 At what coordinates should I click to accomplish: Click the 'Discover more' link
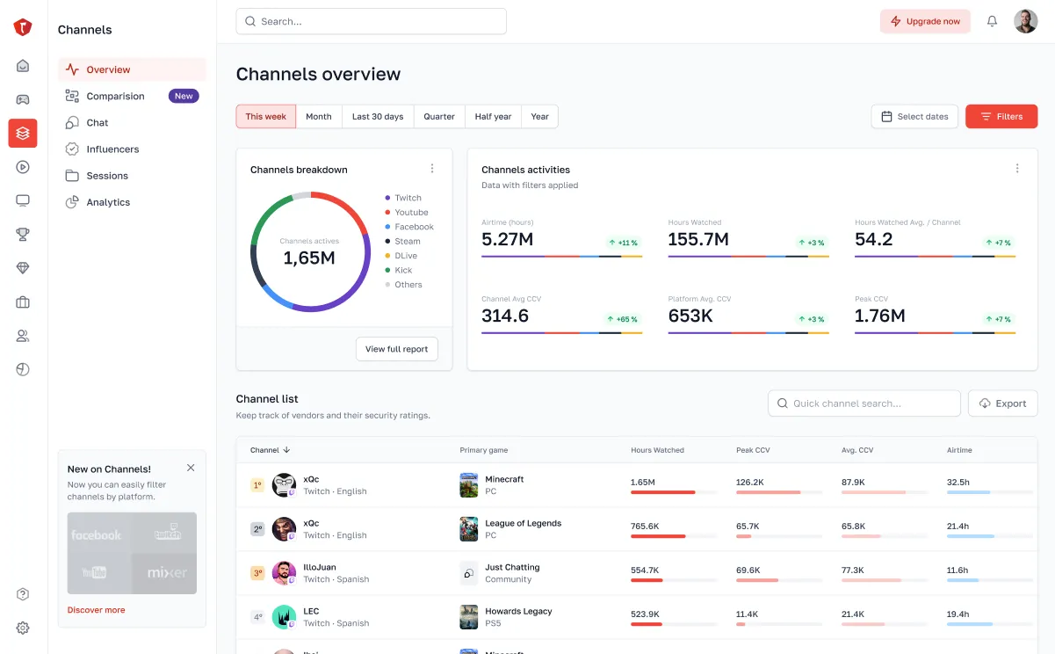96,610
